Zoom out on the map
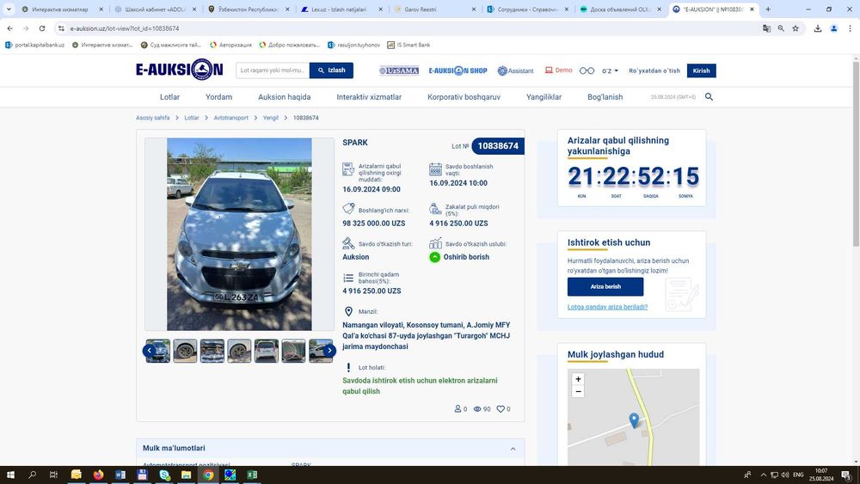The width and height of the screenshot is (860, 484). [x=578, y=391]
